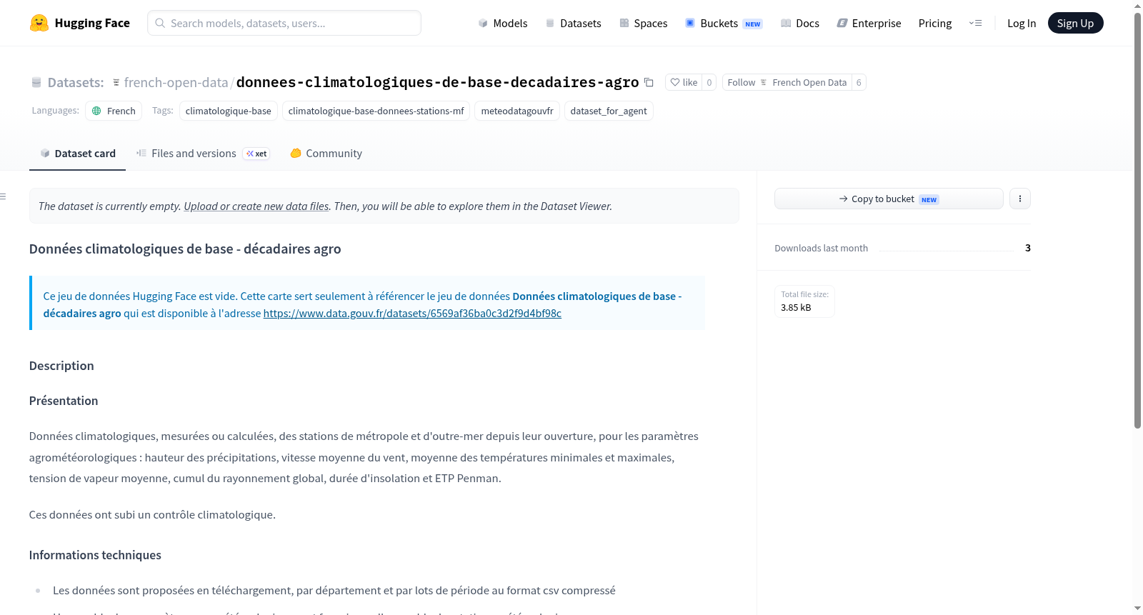Viewport: 1143px width, 615px height.
Task: Select the Dataset card tab
Action: click(x=77, y=153)
